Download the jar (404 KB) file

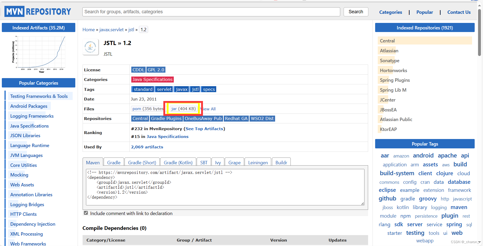183,109
